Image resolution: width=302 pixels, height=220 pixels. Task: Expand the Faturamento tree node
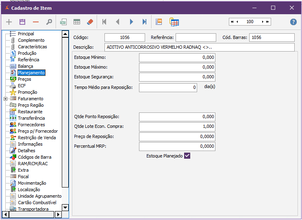pyautogui.click(x=5, y=99)
